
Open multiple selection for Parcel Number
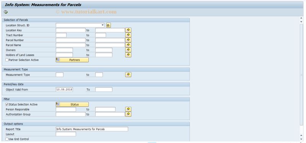click(x=128, y=40)
